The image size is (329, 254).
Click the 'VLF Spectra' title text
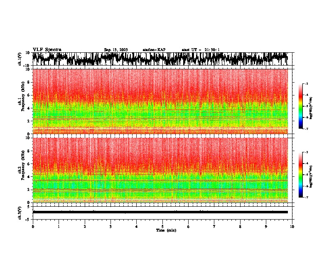tap(47, 50)
